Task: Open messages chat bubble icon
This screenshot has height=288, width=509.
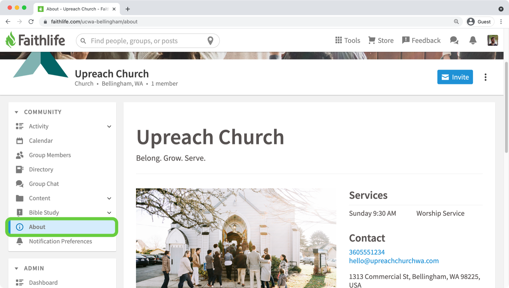Action: (454, 40)
